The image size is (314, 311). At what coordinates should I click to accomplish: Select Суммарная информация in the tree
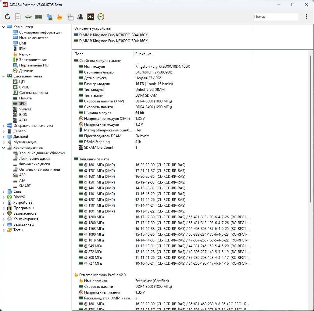(40, 32)
